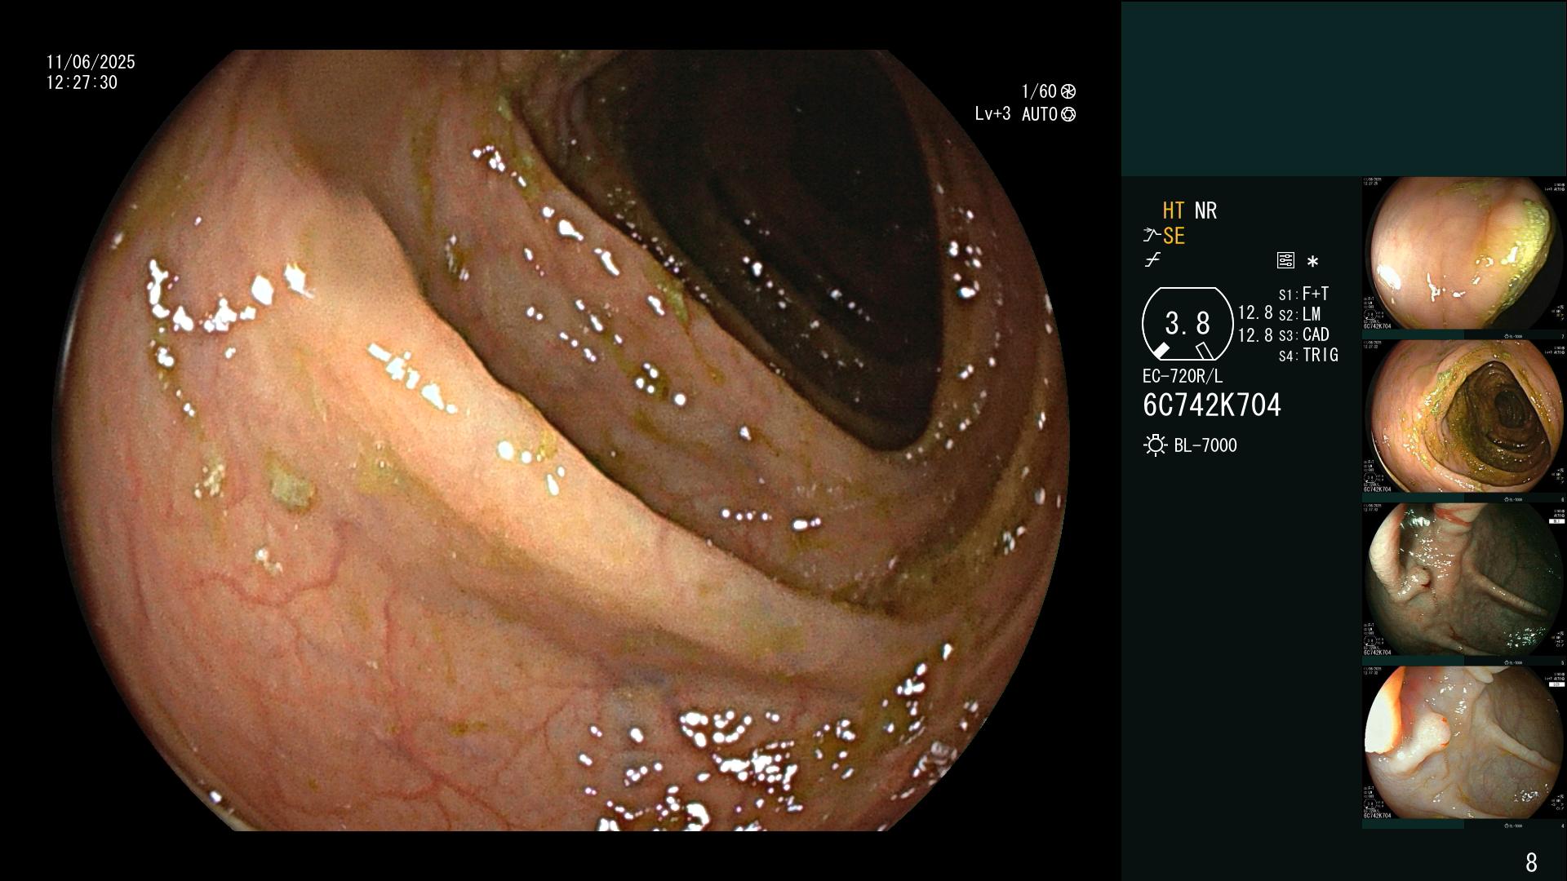Click the image counter number 8

click(x=1531, y=862)
